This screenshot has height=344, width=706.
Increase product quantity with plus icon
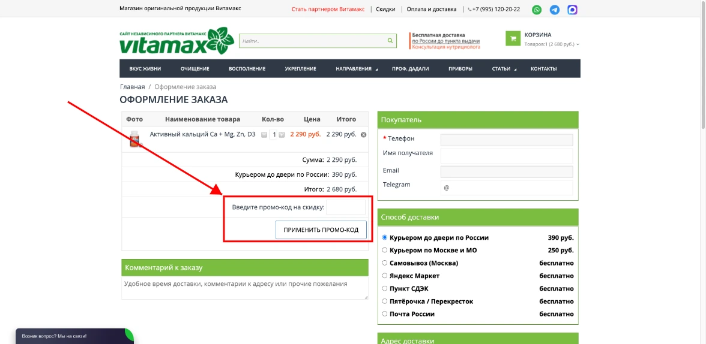[282, 135]
